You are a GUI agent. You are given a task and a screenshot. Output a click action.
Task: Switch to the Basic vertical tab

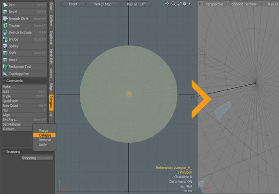51,7
